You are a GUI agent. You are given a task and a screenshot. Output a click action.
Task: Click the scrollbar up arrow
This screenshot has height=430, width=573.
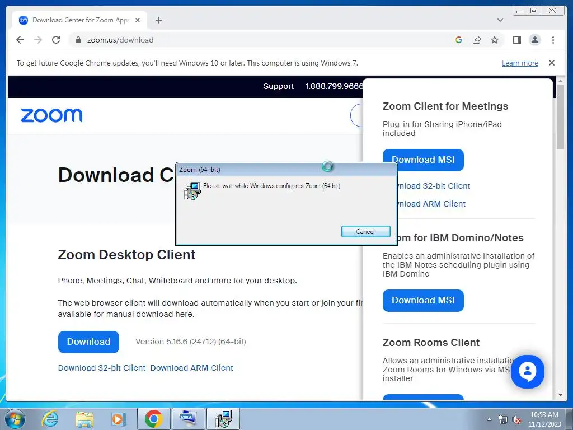tap(560, 80)
